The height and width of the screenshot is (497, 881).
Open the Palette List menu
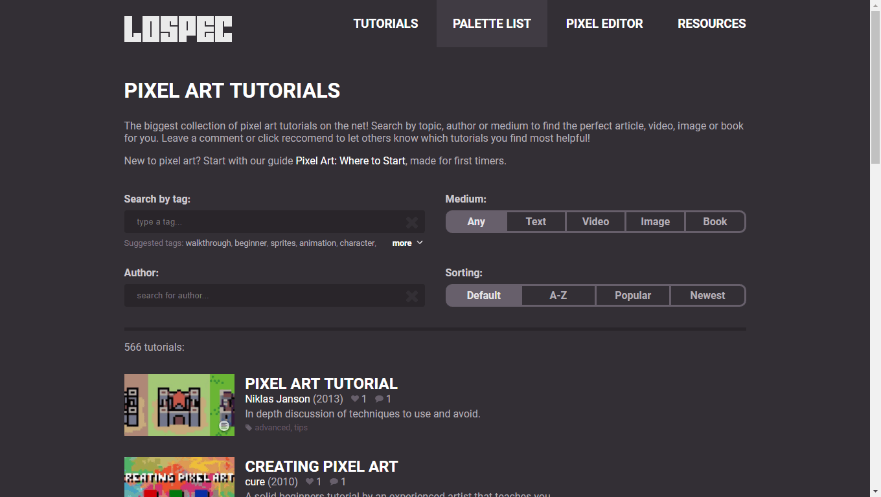click(x=492, y=24)
